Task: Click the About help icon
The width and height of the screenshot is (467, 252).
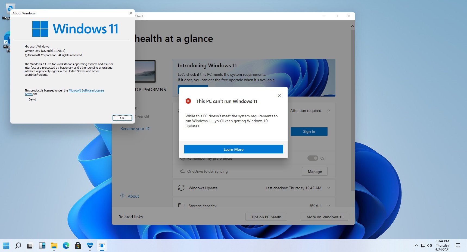Action: (122, 196)
